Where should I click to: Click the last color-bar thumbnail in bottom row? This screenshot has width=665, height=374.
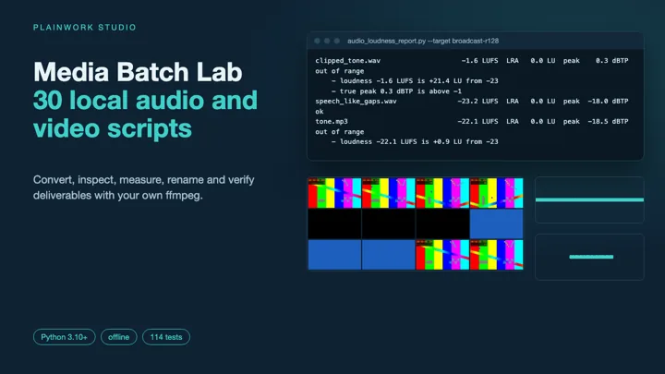tap(497, 255)
